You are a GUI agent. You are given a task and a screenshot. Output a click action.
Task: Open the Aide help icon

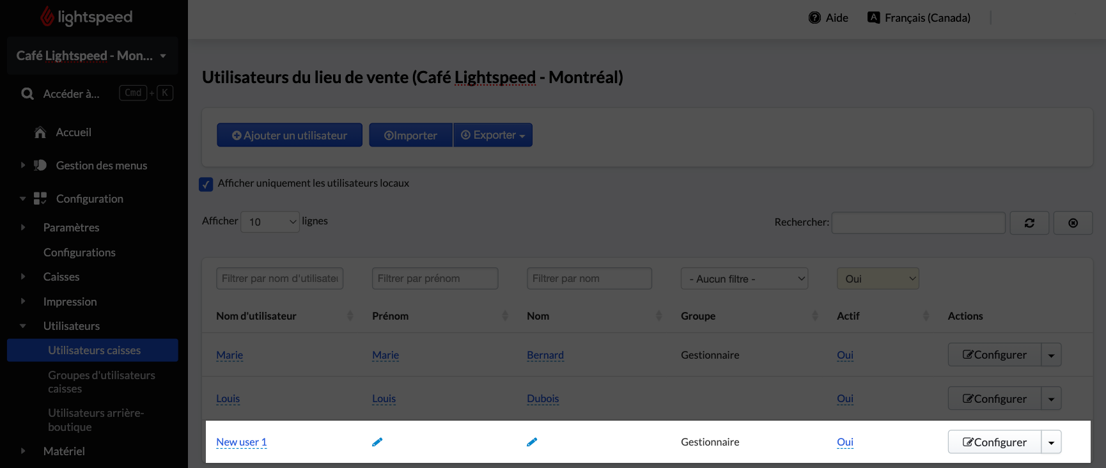point(814,18)
